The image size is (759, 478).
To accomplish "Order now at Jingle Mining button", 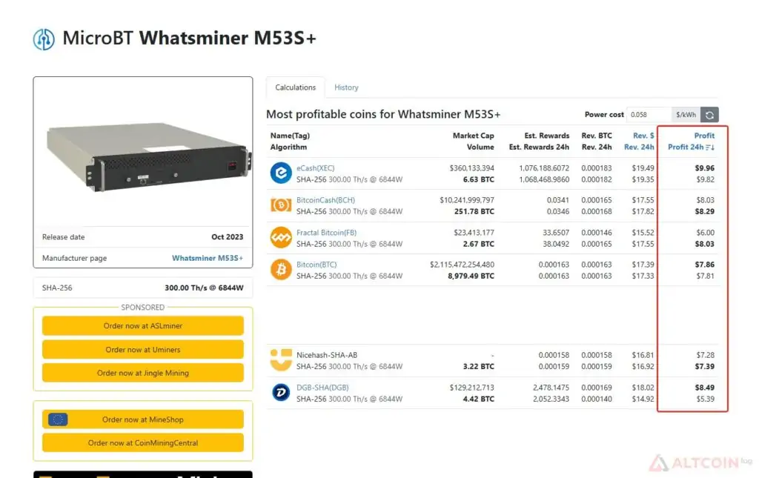I will (x=143, y=373).
